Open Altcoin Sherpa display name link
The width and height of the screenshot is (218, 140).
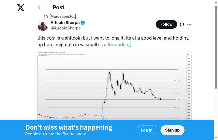click(x=65, y=23)
